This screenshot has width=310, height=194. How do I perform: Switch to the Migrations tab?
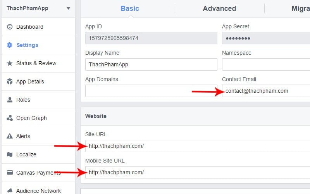coord(301,9)
